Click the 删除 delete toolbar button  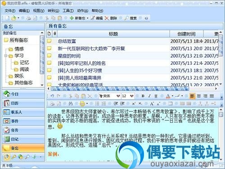click(111, 18)
